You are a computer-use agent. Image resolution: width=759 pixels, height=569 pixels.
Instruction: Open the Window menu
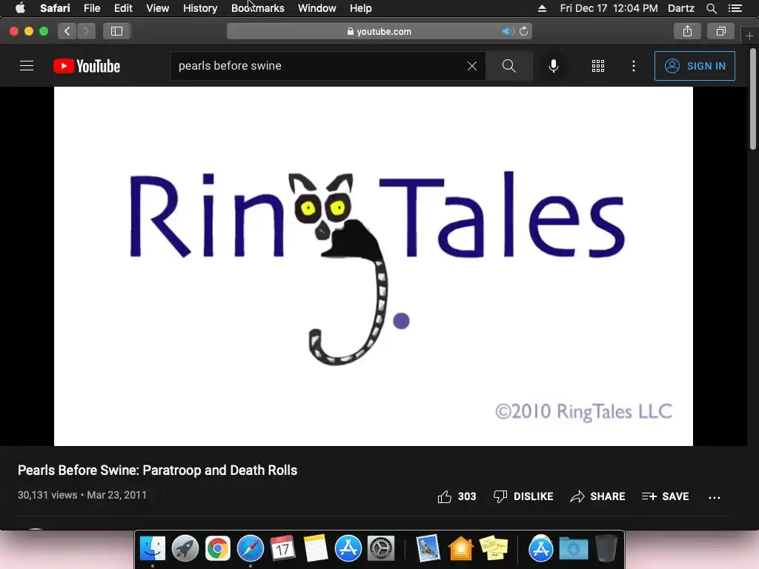(x=317, y=8)
